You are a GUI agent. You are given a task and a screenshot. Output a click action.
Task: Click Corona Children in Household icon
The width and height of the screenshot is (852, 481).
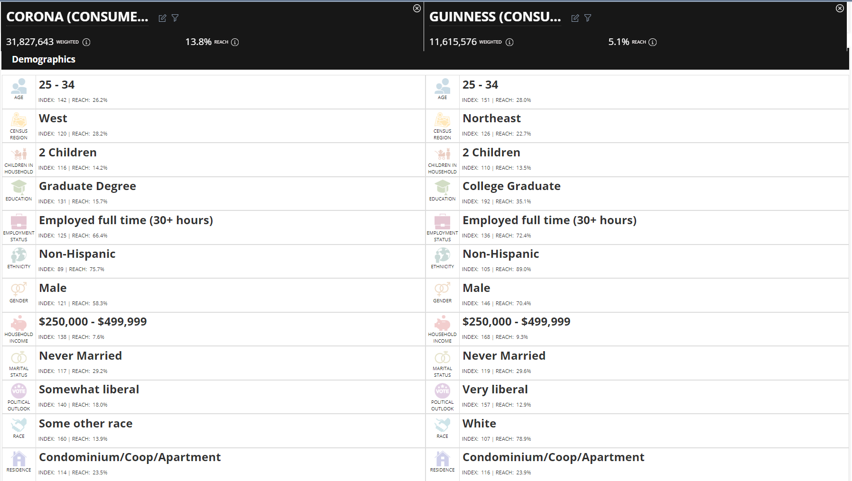click(x=19, y=154)
